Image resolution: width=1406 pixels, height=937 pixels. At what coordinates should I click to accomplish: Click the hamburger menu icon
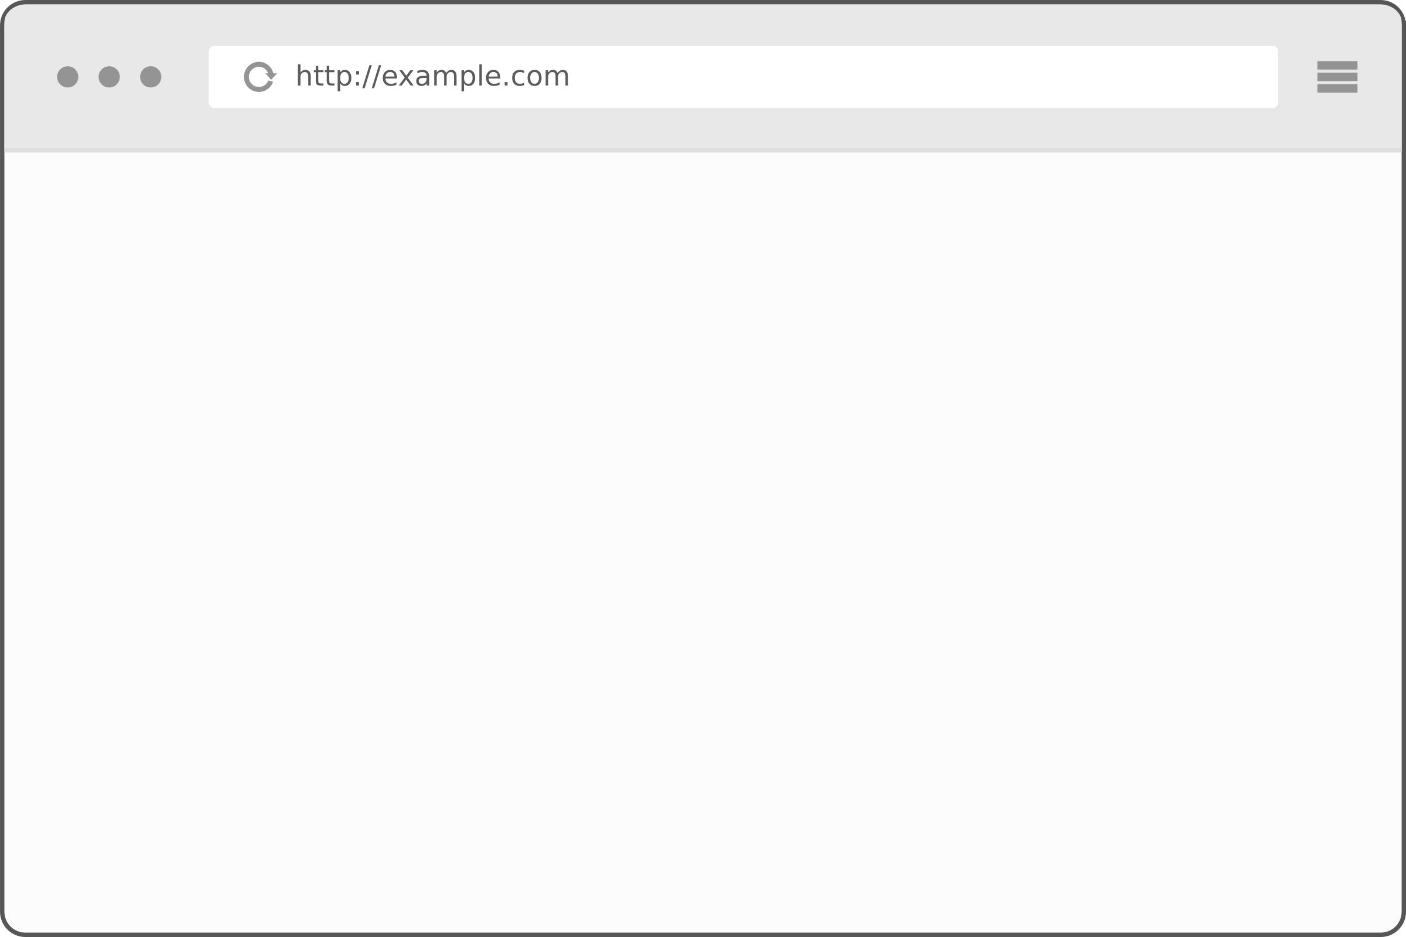tap(1337, 77)
